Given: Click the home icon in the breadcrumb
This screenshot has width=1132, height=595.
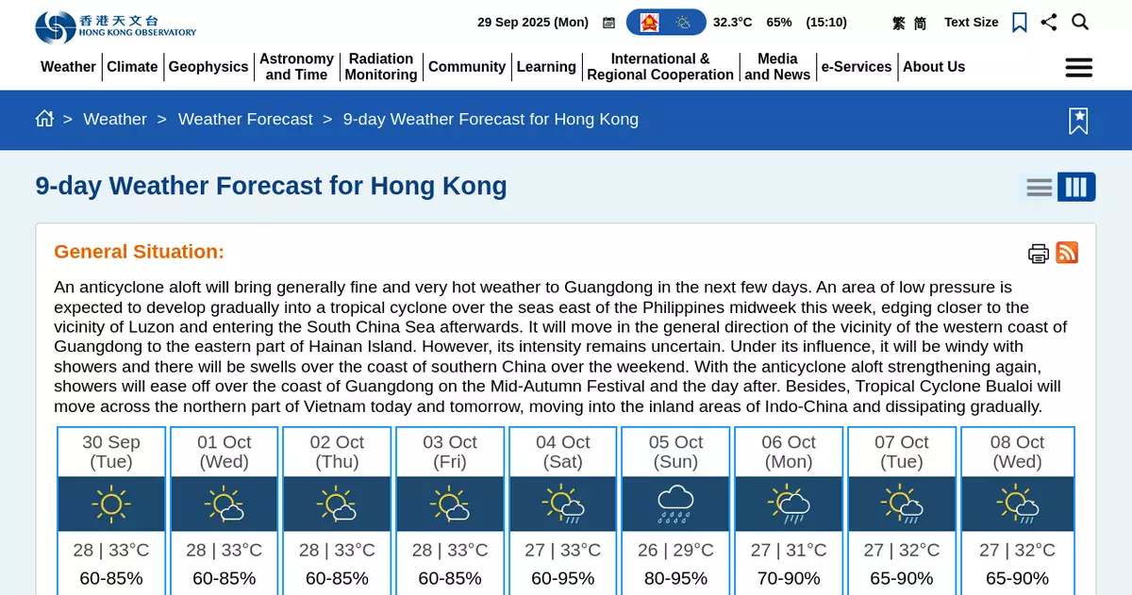Looking at the screenshot, I should [44, 119].
